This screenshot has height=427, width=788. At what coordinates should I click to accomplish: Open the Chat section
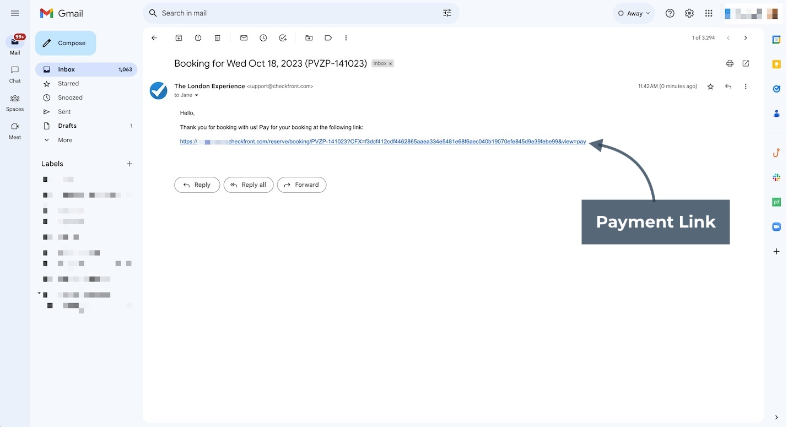[x=15, y=74]
